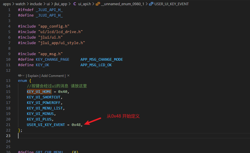Screen dimensions: 250x153
Task: Click the 0x48 value on line 21
Action: pyautogui.click(x=76, y=125)
